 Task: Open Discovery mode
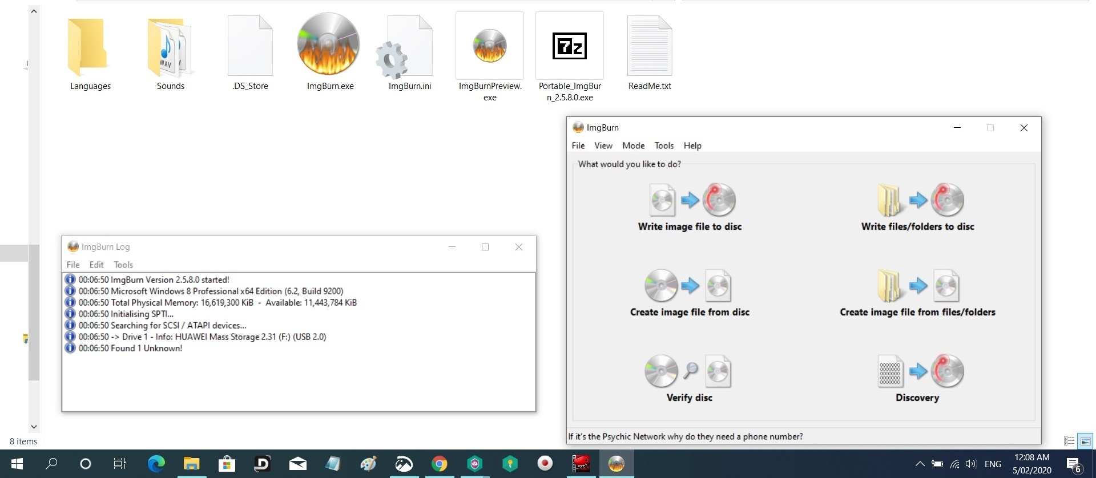[917, 378]
